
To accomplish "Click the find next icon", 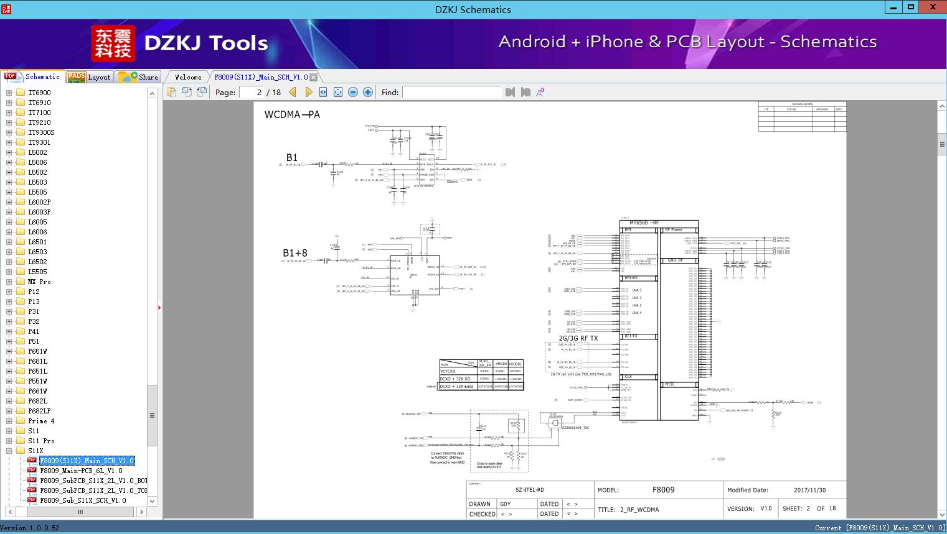I will 525,92.
